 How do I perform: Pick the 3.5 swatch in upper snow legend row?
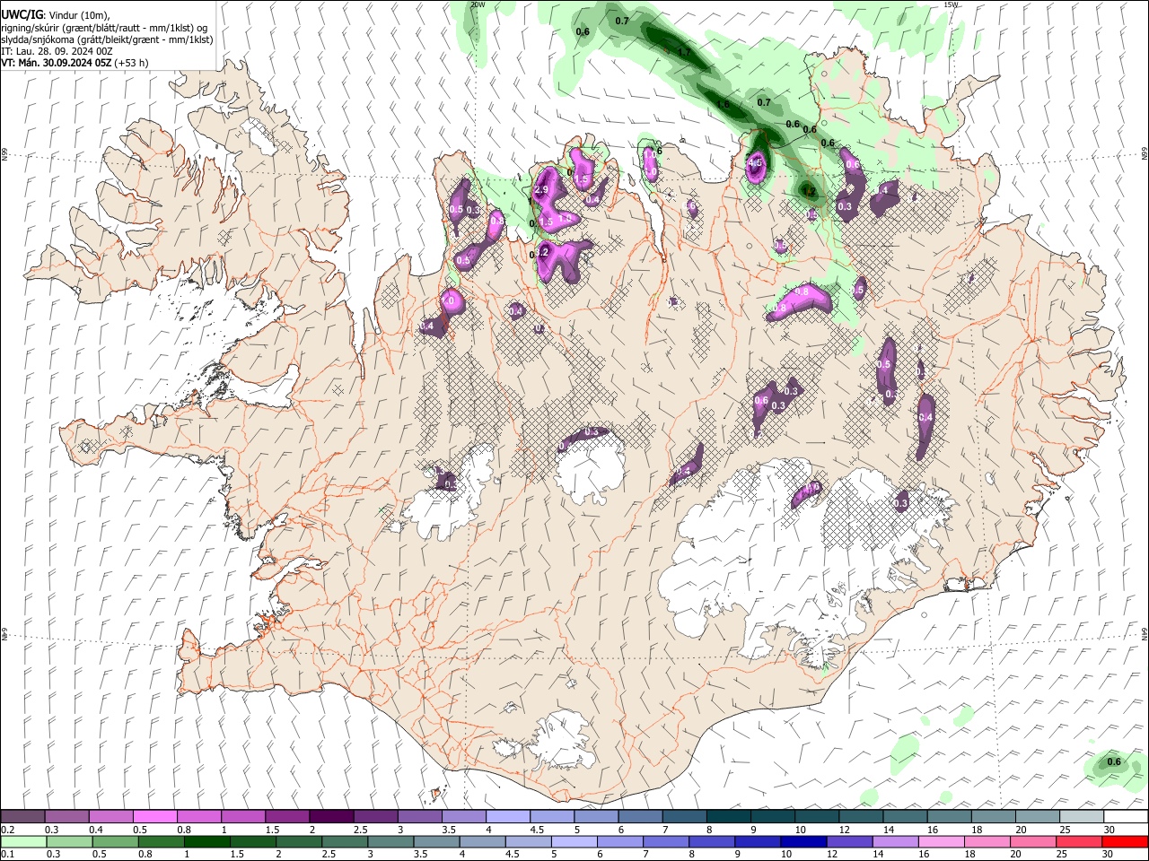463,817
